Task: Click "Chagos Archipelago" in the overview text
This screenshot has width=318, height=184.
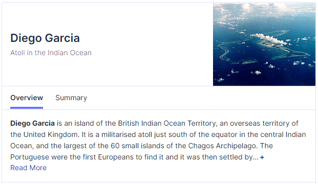Action: pos(222,146)
